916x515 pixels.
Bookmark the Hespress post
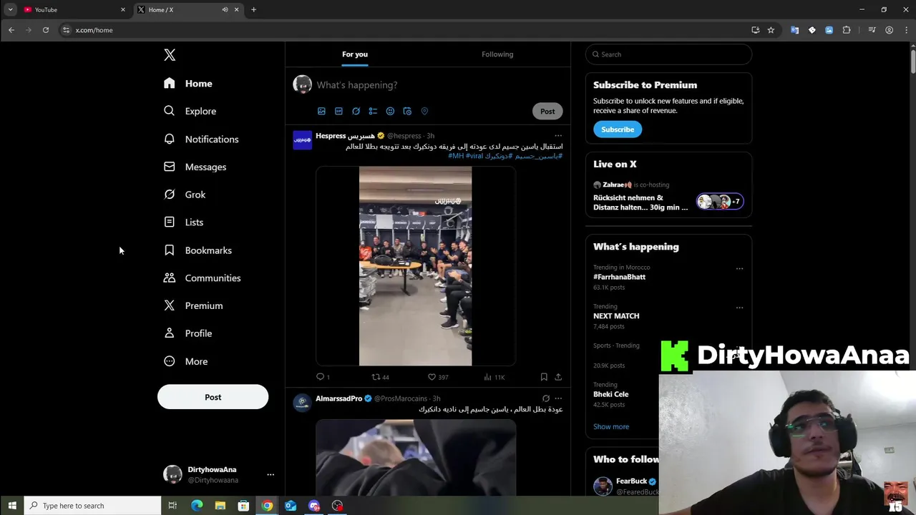click(x=544, y=377)
